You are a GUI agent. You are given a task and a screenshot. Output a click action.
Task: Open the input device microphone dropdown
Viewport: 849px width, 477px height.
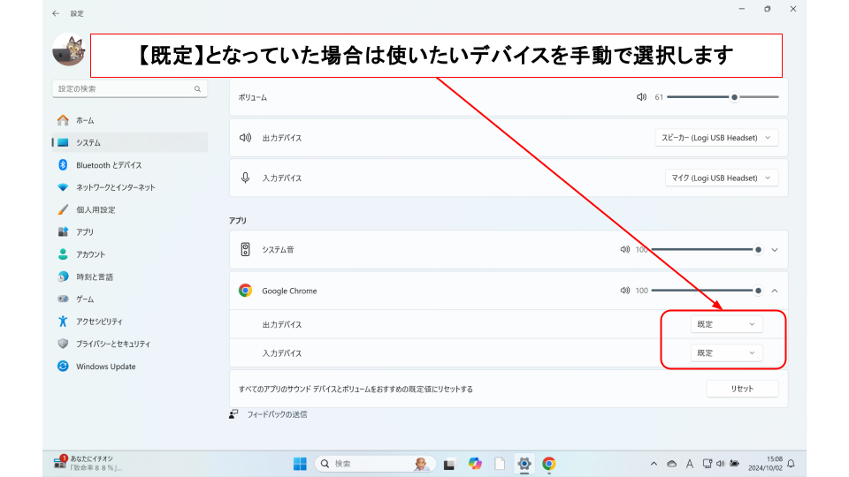[722, 178]
